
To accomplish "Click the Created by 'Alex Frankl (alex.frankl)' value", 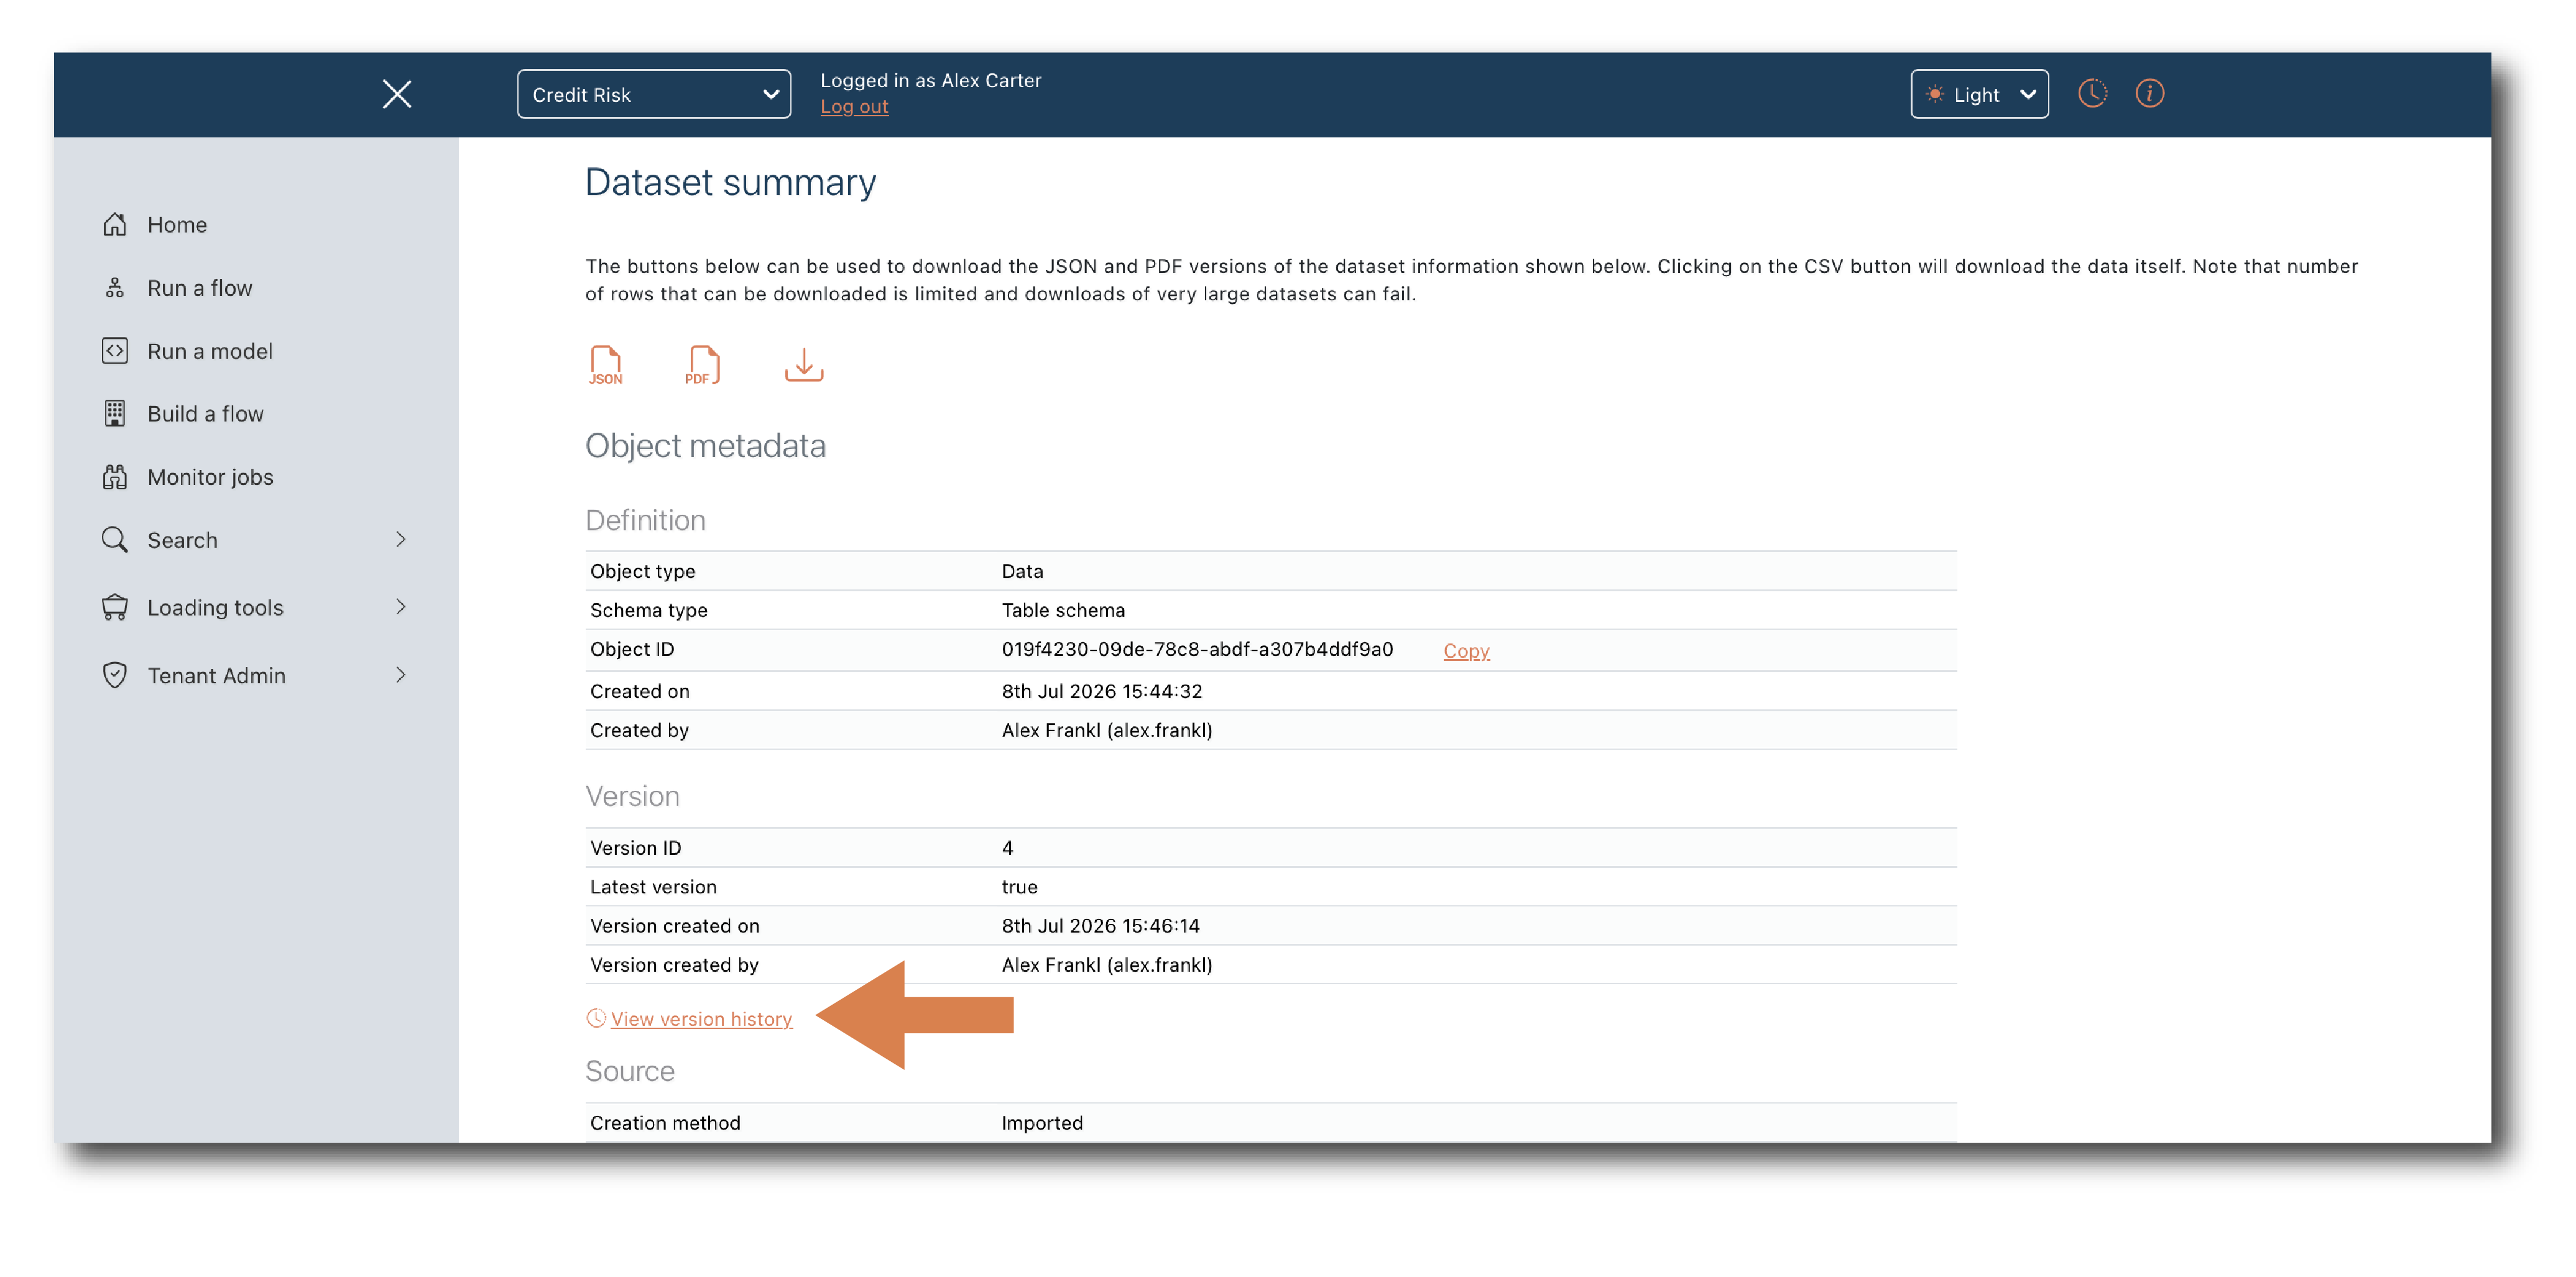I will tap(1106, 730).
